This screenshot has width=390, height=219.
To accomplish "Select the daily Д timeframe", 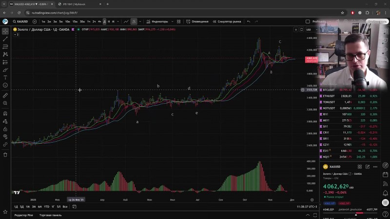I will point(104,21).
